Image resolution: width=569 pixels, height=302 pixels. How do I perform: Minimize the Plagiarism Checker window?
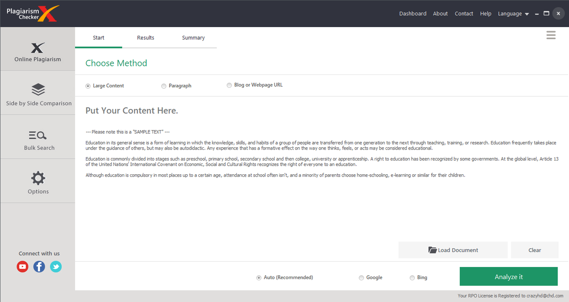click(x=537, y=14)
